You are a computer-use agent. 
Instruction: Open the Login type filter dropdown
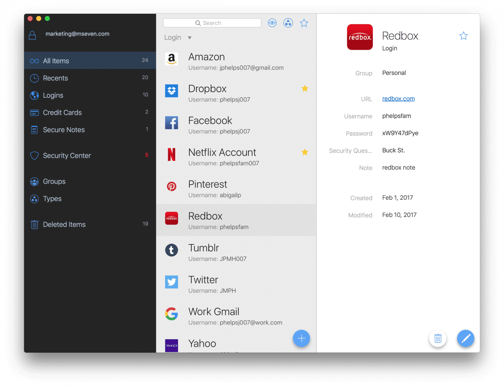(x=178, y=37)
